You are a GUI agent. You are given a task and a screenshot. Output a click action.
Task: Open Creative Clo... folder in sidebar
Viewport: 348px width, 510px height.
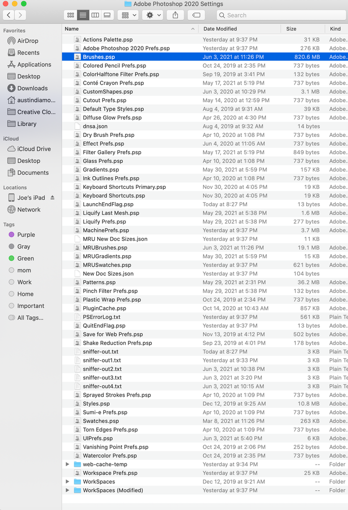tap(36, 112)
